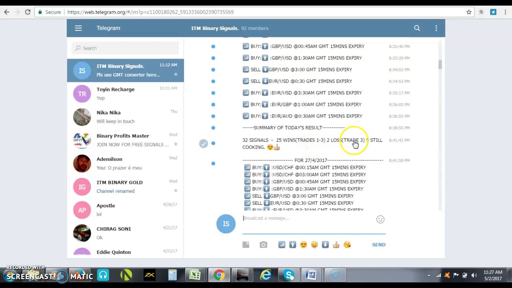Click the taskbar volume speaker icon

pyautogui.click(x=474, y=275)
